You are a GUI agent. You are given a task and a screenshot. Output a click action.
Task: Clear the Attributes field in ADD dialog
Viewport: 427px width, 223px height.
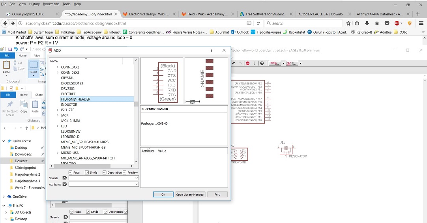(x=65, y=184)
